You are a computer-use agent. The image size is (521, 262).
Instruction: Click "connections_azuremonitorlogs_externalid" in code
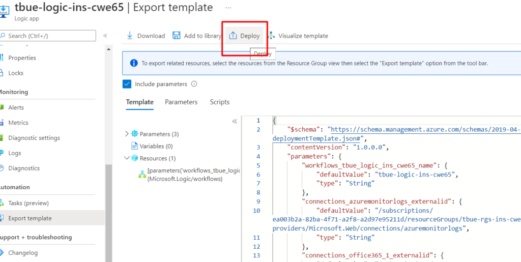[378, 201]
